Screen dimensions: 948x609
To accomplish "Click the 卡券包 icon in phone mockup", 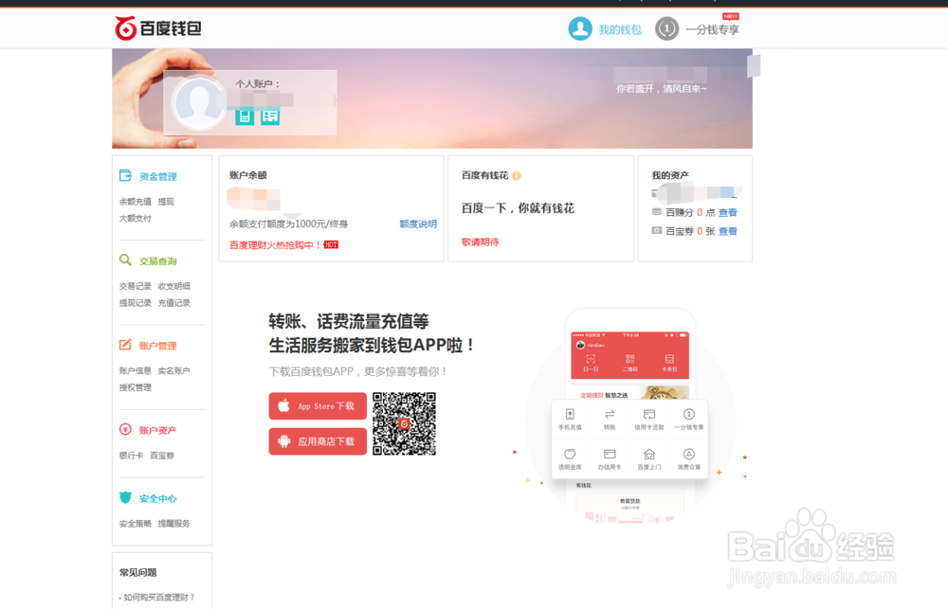I will tap(669, 360).
